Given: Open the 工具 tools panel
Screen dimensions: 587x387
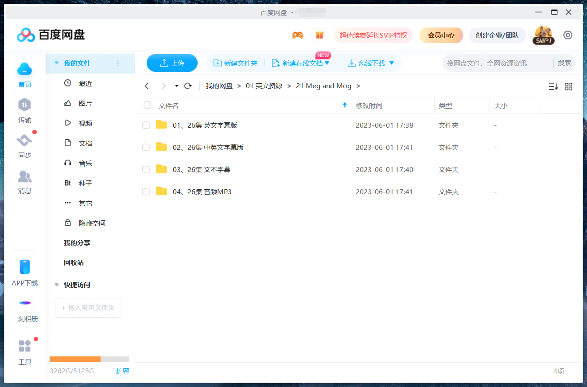Looking at the screenshot, I should pyautogui.click(x=24, y=350).
